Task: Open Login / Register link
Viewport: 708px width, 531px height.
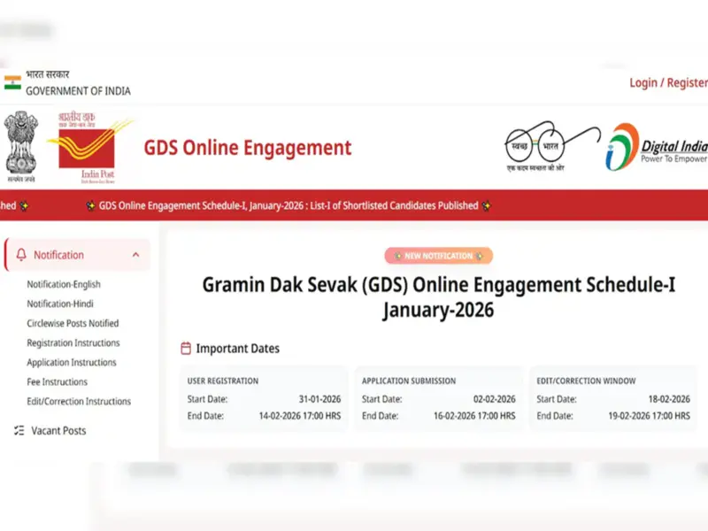Action: (x=667, y=82)
